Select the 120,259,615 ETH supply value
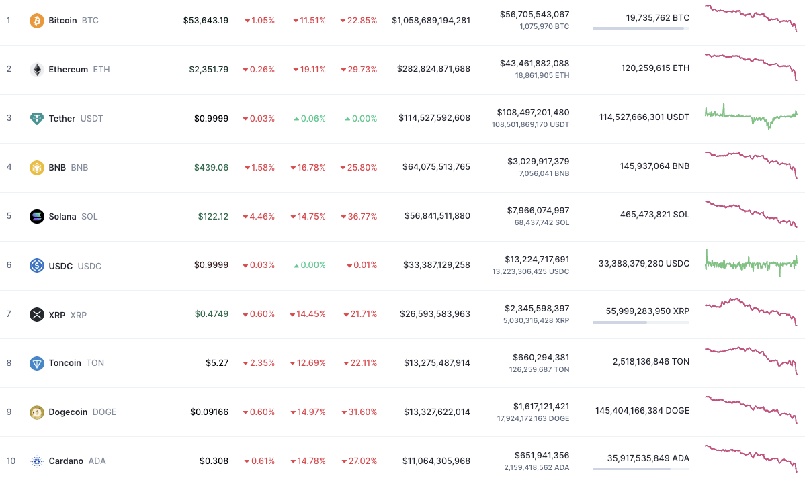The width and height of the screenshot is (805, 484). point(655,68)
